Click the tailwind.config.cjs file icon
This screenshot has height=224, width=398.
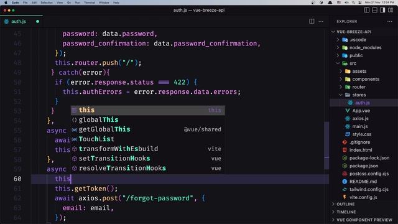[345, 189]
